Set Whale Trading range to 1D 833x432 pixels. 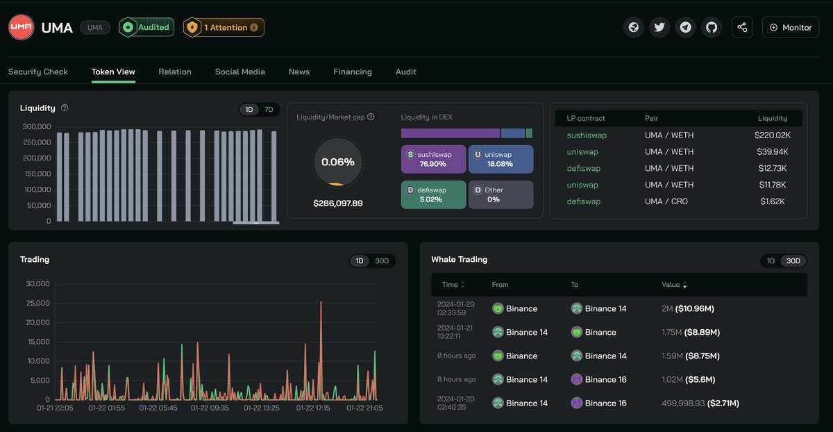771,261
